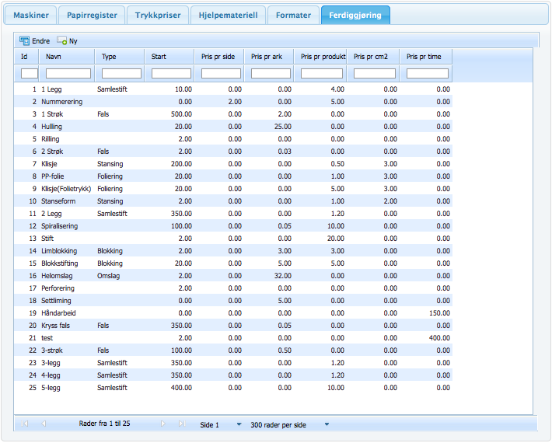552x443 pixels.
Task: Open the Papirregister tab
Action: 91,15
